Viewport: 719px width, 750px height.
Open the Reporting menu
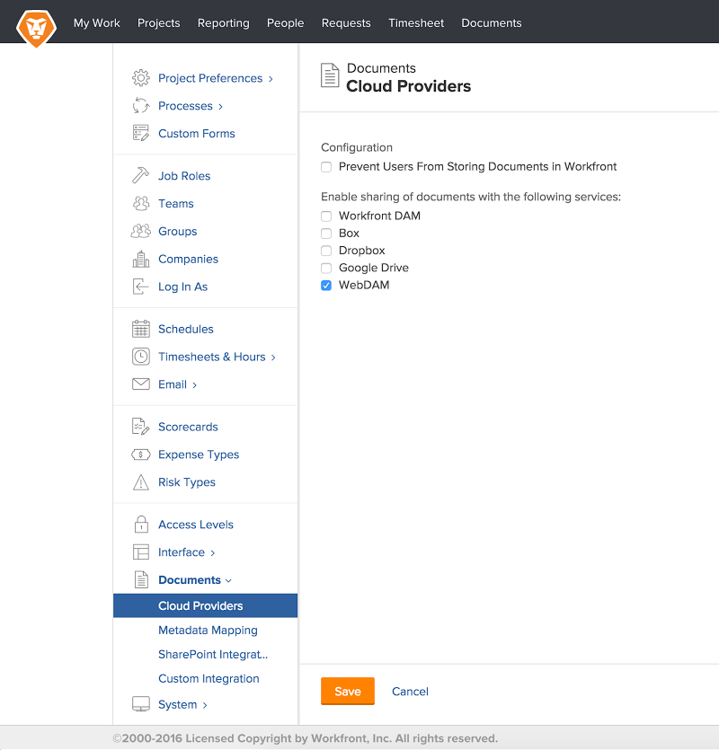pos(224,23)
